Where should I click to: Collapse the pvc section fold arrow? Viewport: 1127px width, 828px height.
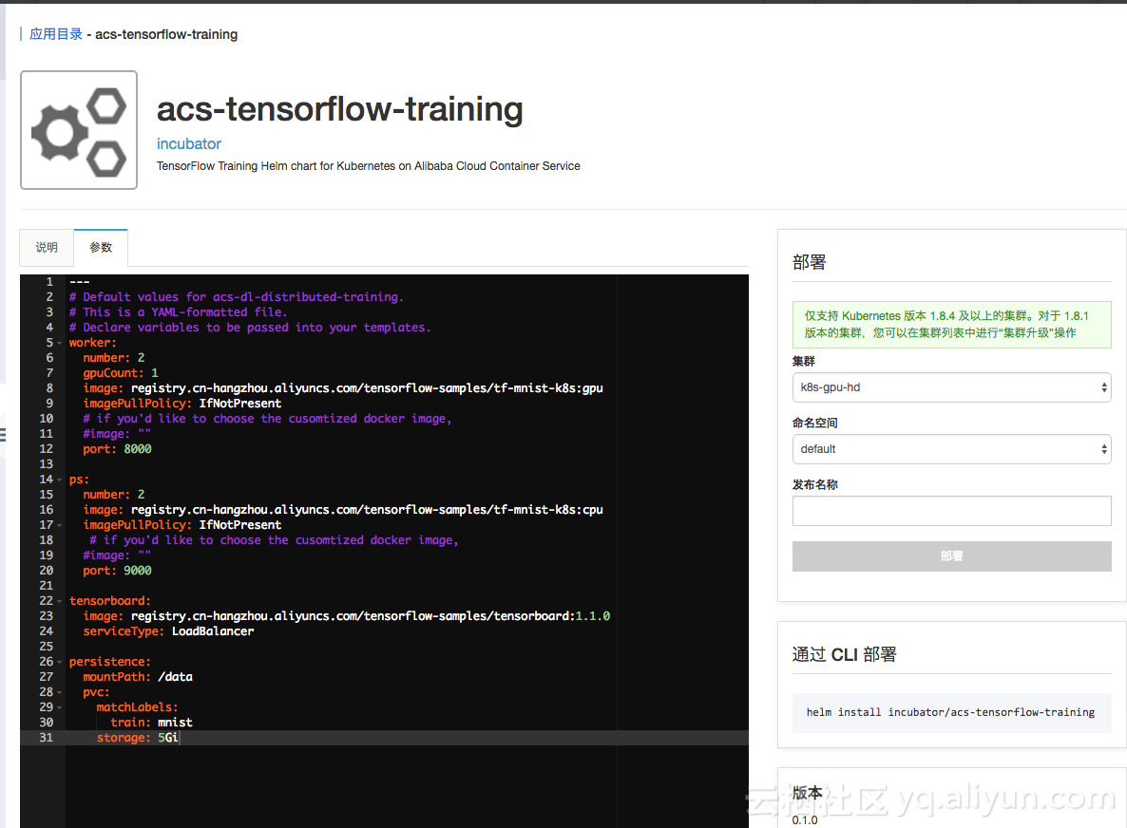pos(60,692)
